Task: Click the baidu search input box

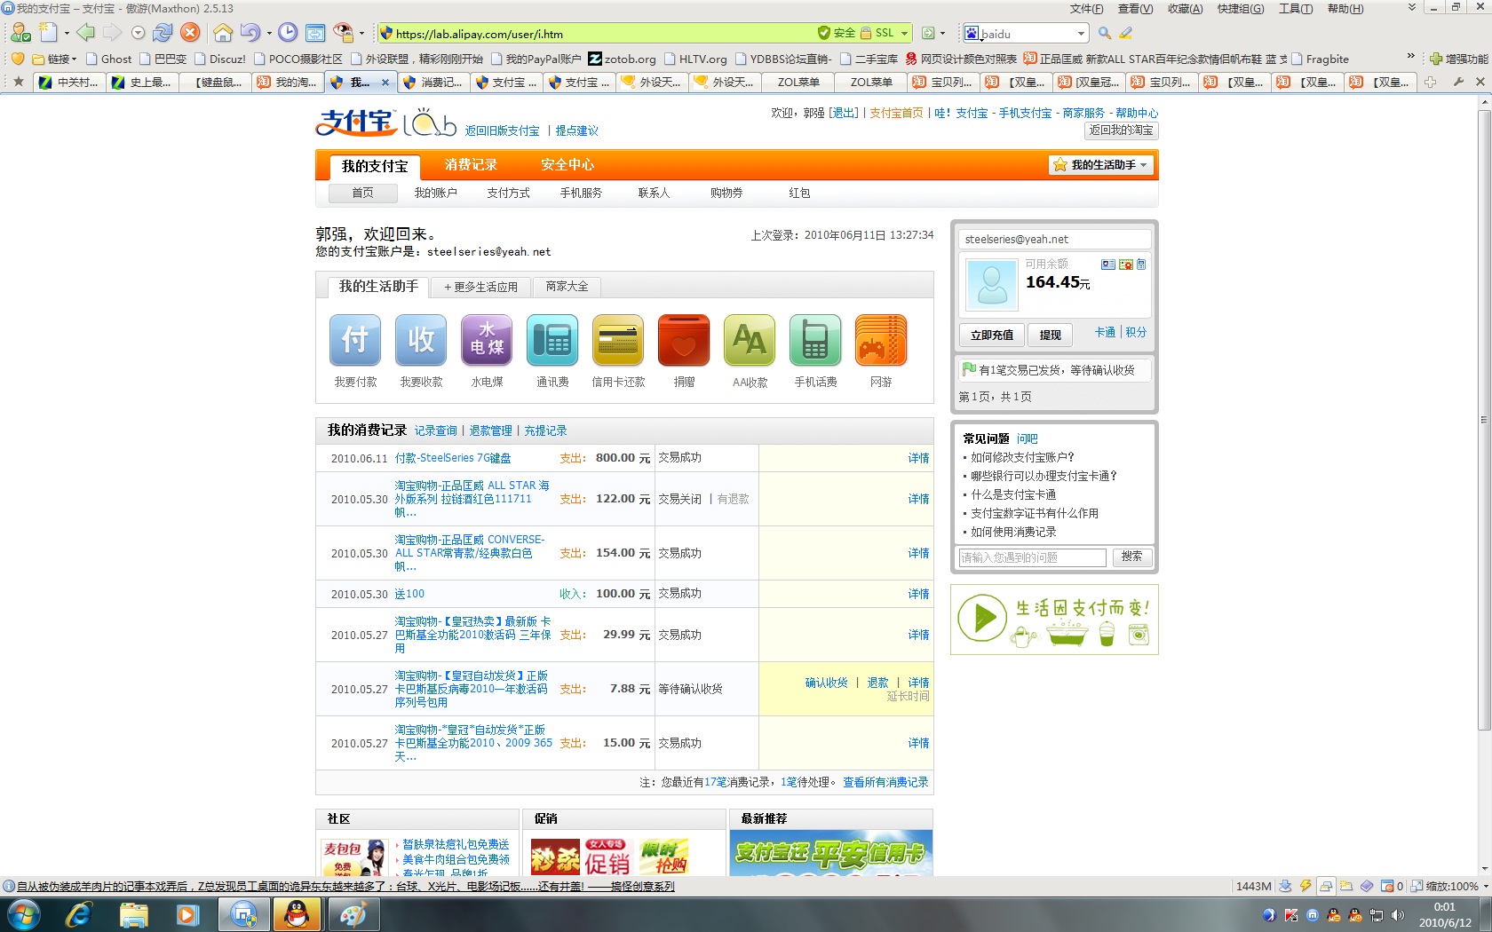Action: point(1027,34)
